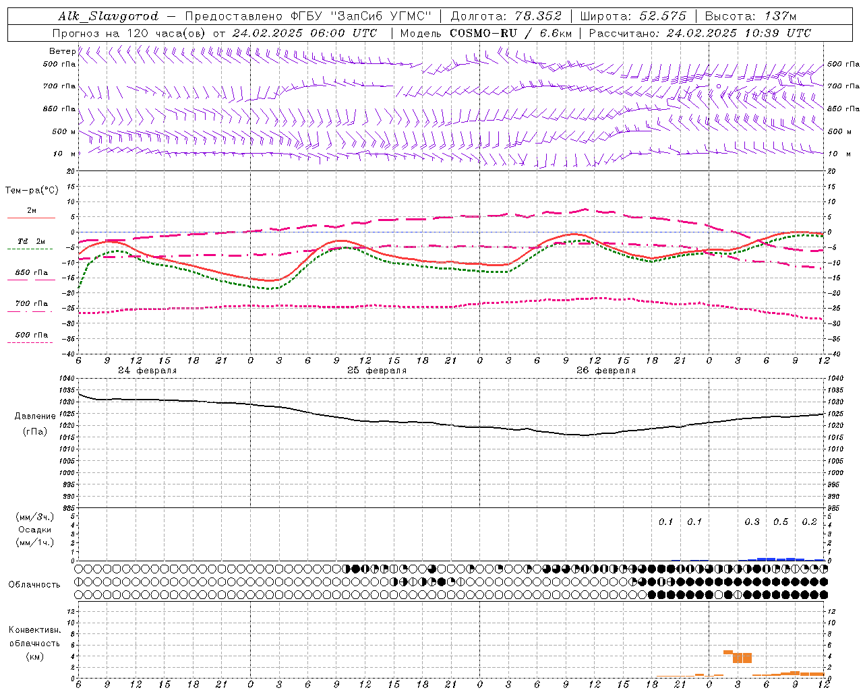Select the 'Прогноз на 120 часа(ов)' forecast text

[x=129, y=33]
